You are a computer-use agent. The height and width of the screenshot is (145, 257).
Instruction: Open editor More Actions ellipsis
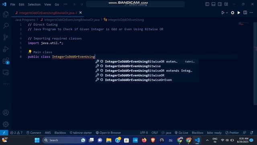tap(251, 12)
